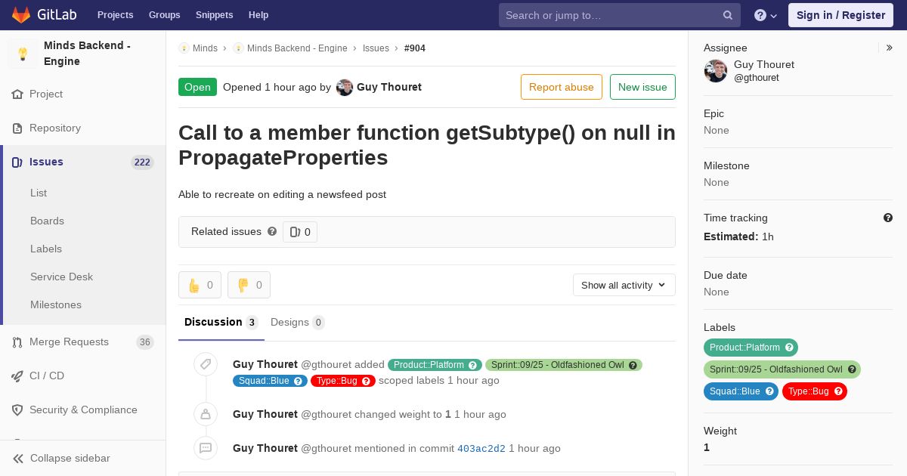Click the help icon on sidebar Product::Platform label
The height and width of the screenshot is (476, 907).
click(x=789, y=348)
